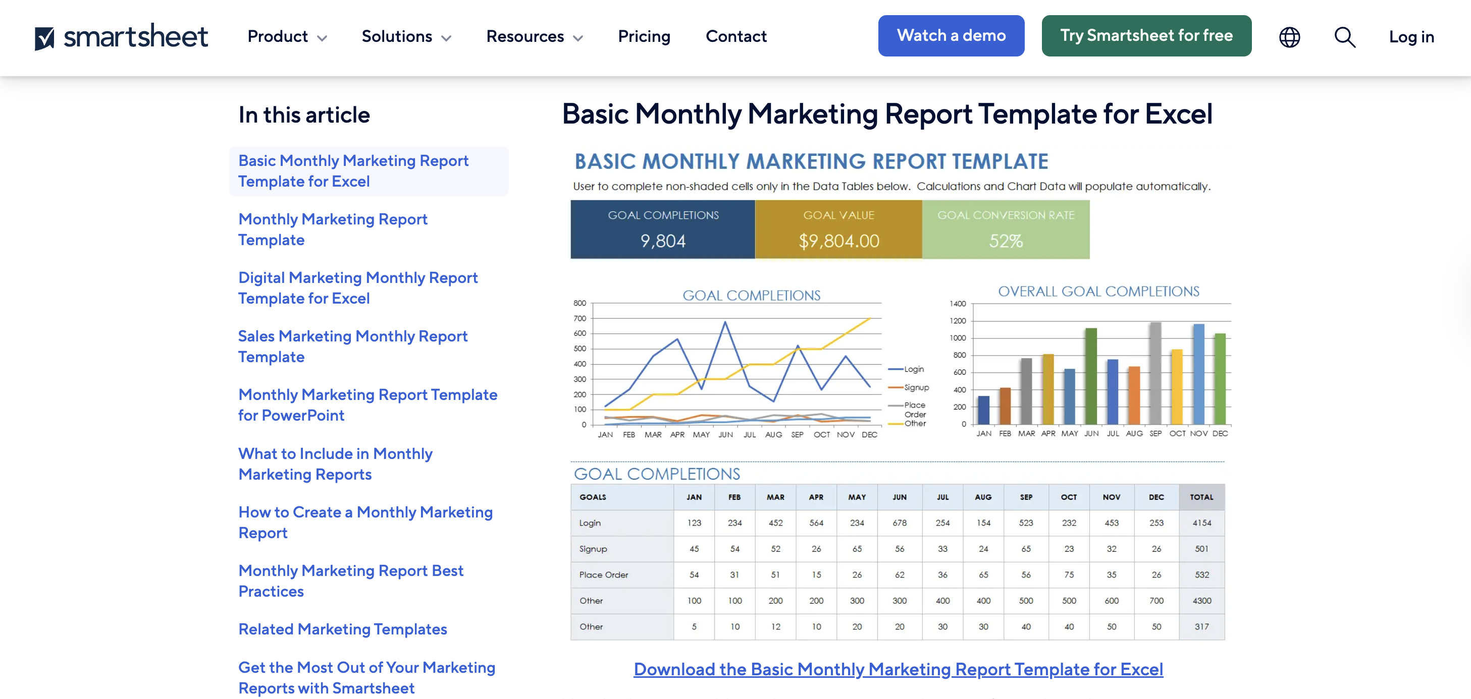
Task: Jump to Monthly Marketing Report Template for PowerPoint
Action: pyautogui.click(x=367, y=405)
